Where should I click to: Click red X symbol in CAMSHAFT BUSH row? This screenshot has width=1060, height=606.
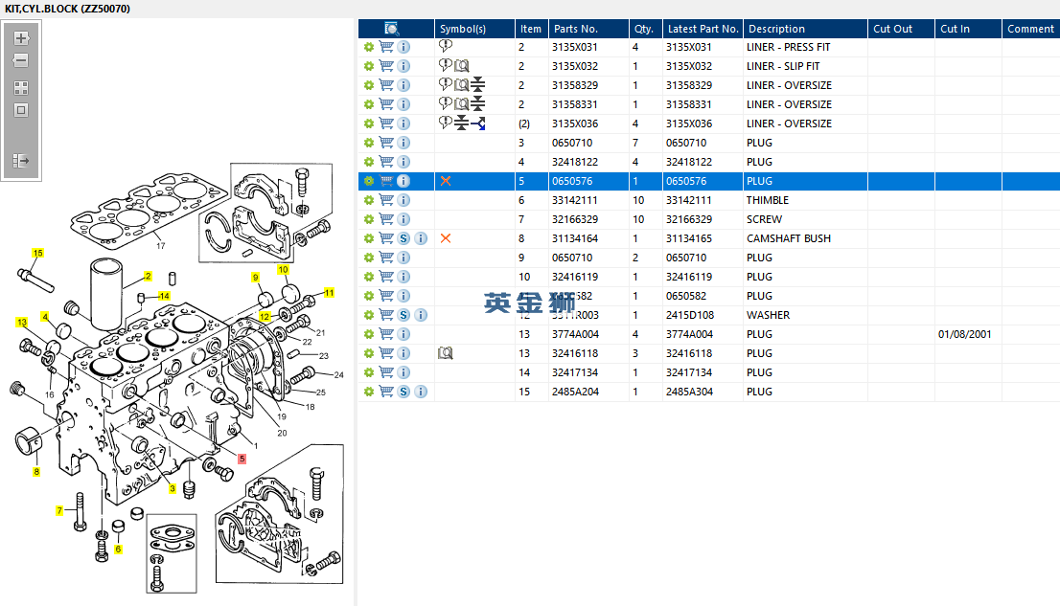point(446,238)
